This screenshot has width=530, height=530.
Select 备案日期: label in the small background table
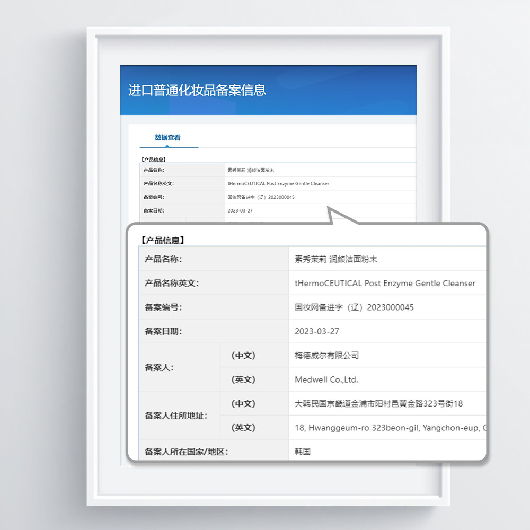pyautogui.click(x=154, y=210)
